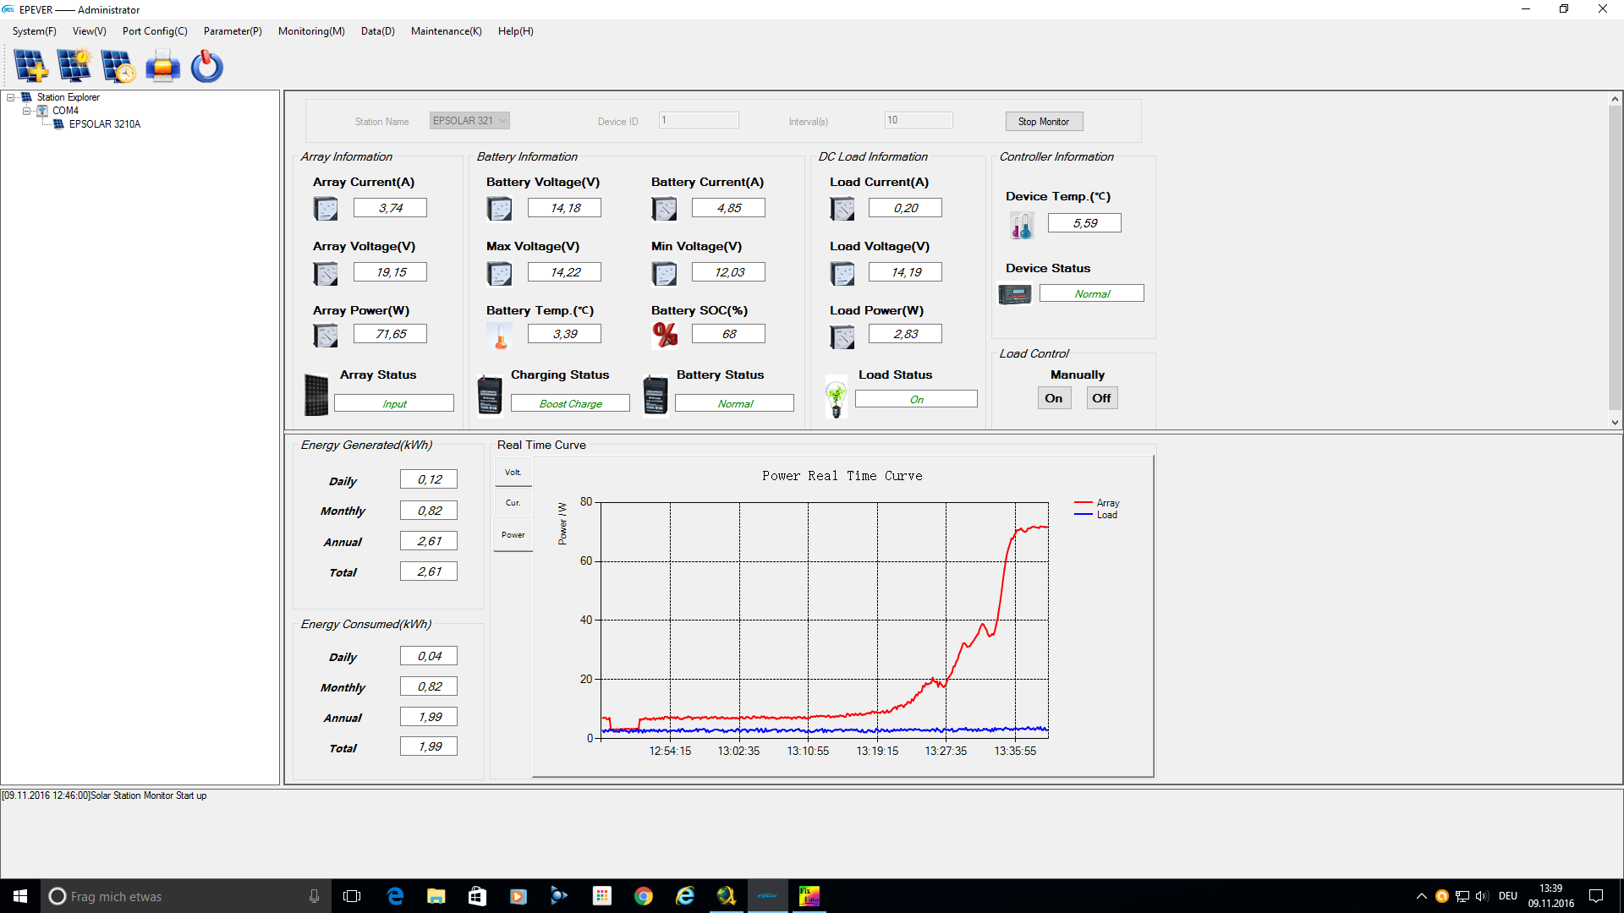The image size is (1624, 913).
Task: Click the add station solar panel icon
Action: pos(31,66)
